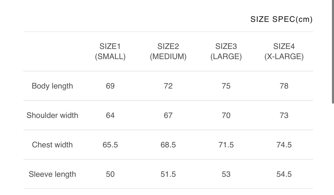Select the Shoulder width row label

click(52, 115)
